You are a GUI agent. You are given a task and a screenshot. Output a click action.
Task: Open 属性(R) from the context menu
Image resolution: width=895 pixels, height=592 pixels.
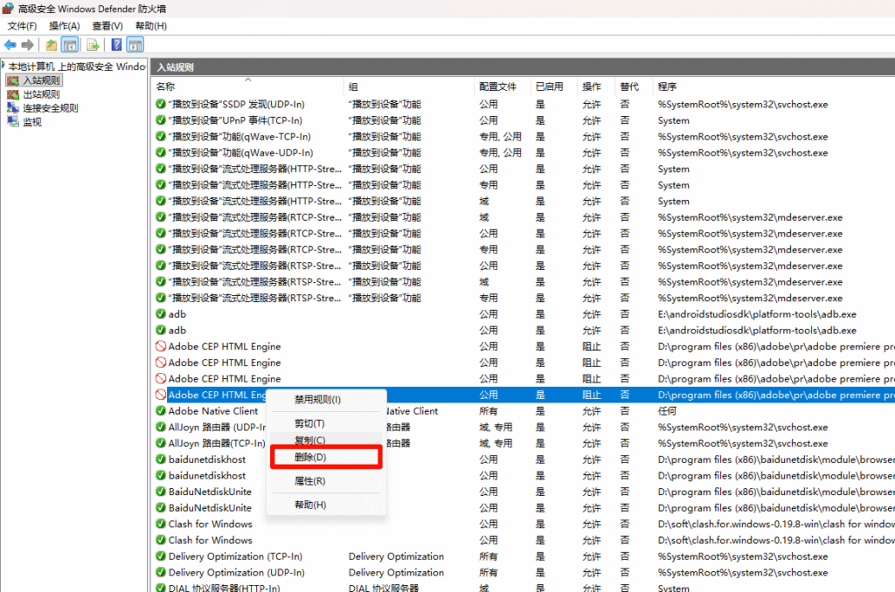click(x=310, y=481)
